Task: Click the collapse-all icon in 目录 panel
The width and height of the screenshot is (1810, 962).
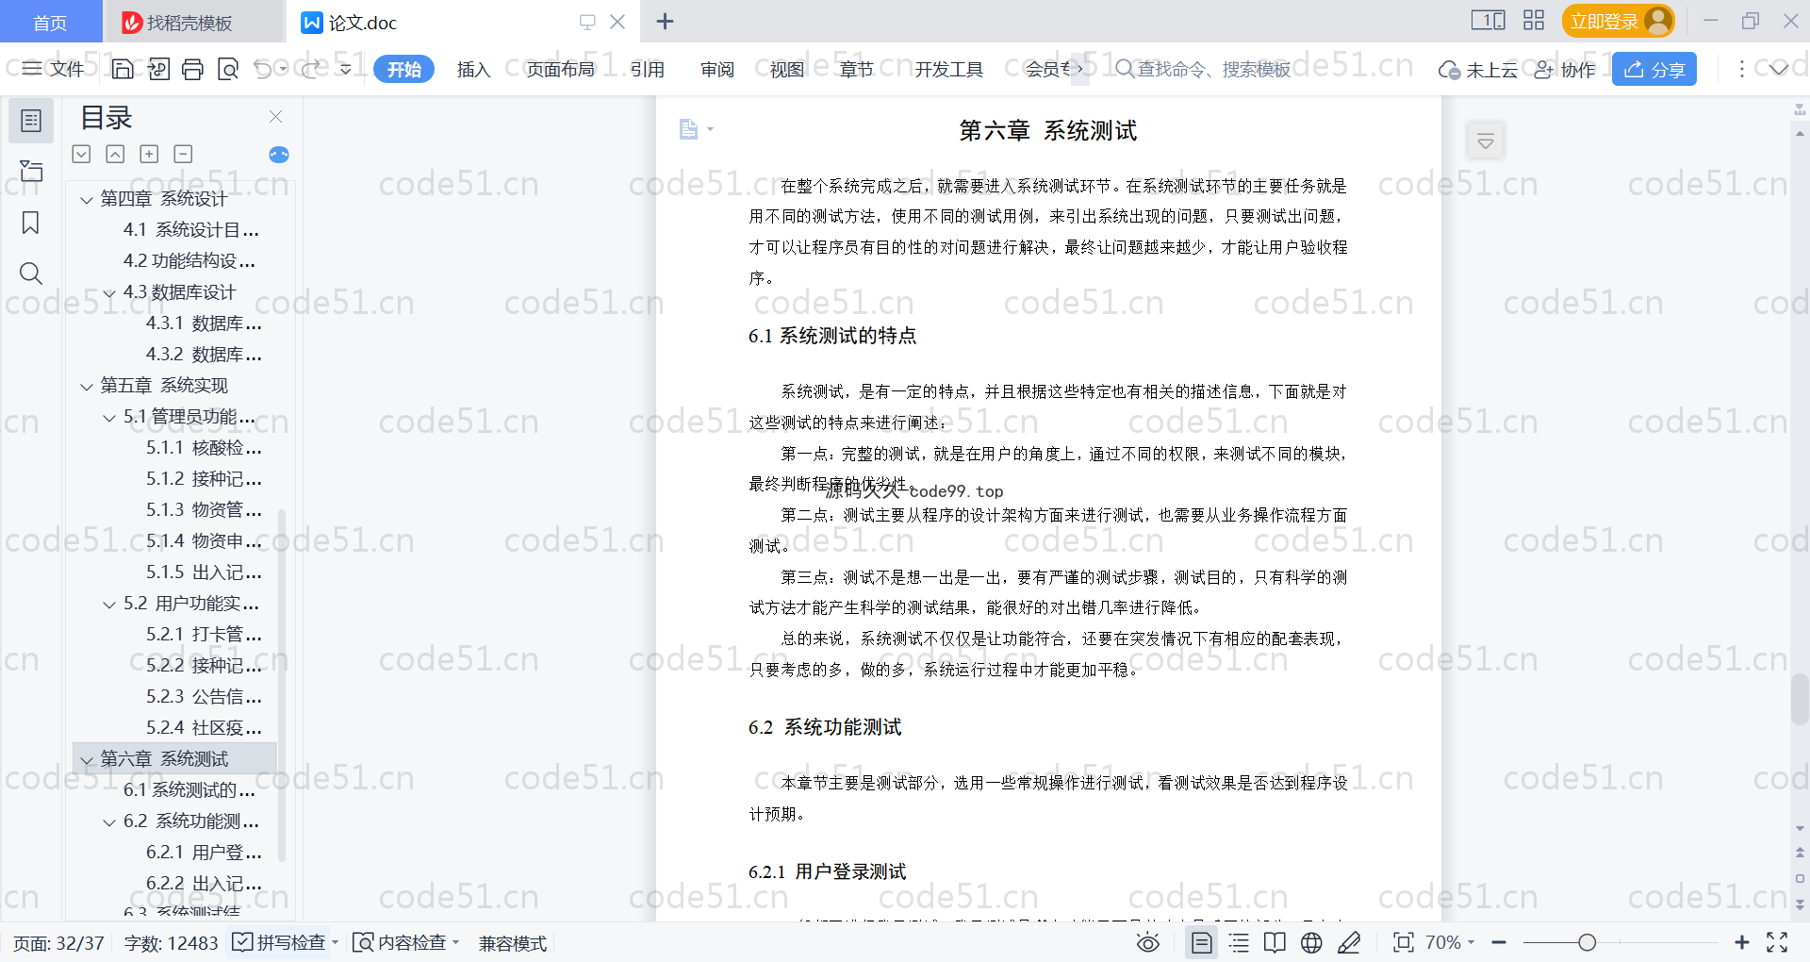Action: (x=116, y=154)
